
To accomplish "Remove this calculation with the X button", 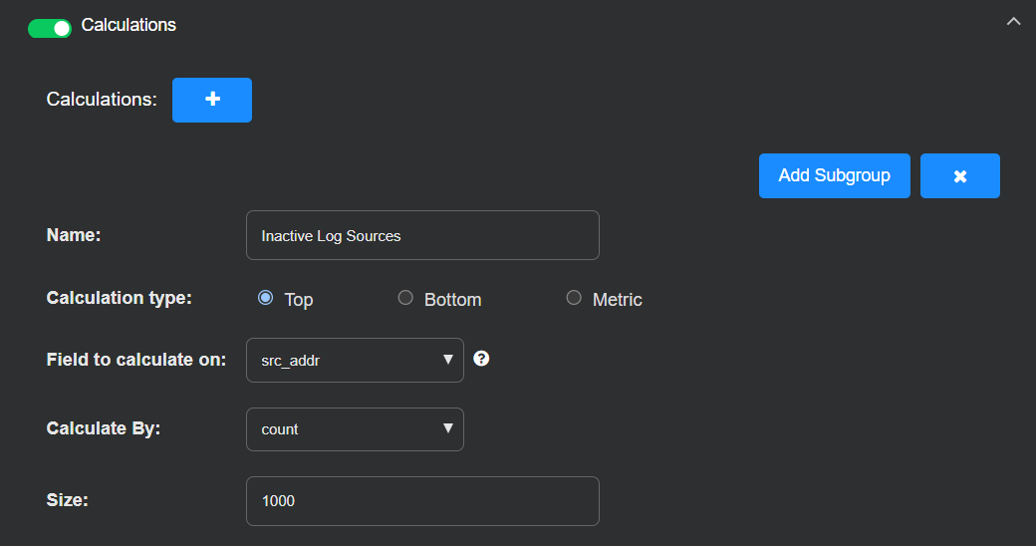I will [x=959, y=175].
